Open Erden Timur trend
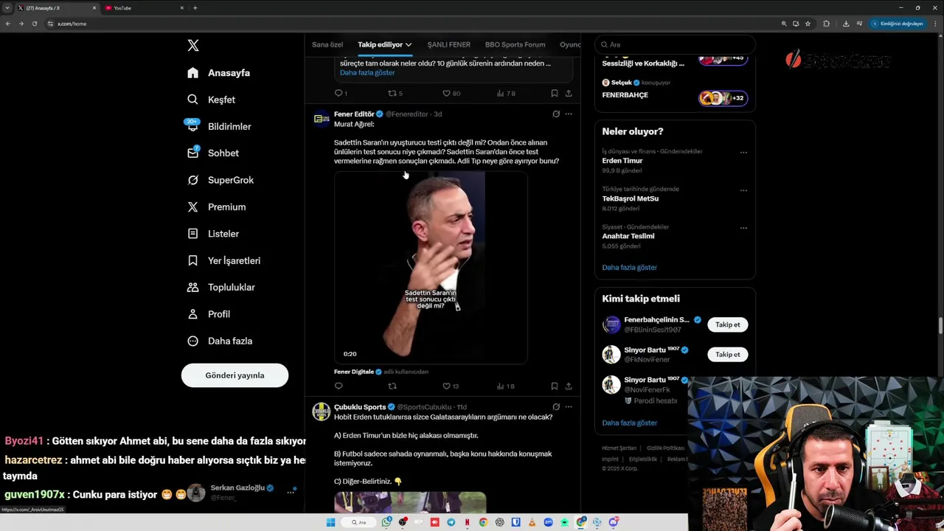The height and width of the screenshot is (531, 944). pyautogui.click(x=622, y=161)
